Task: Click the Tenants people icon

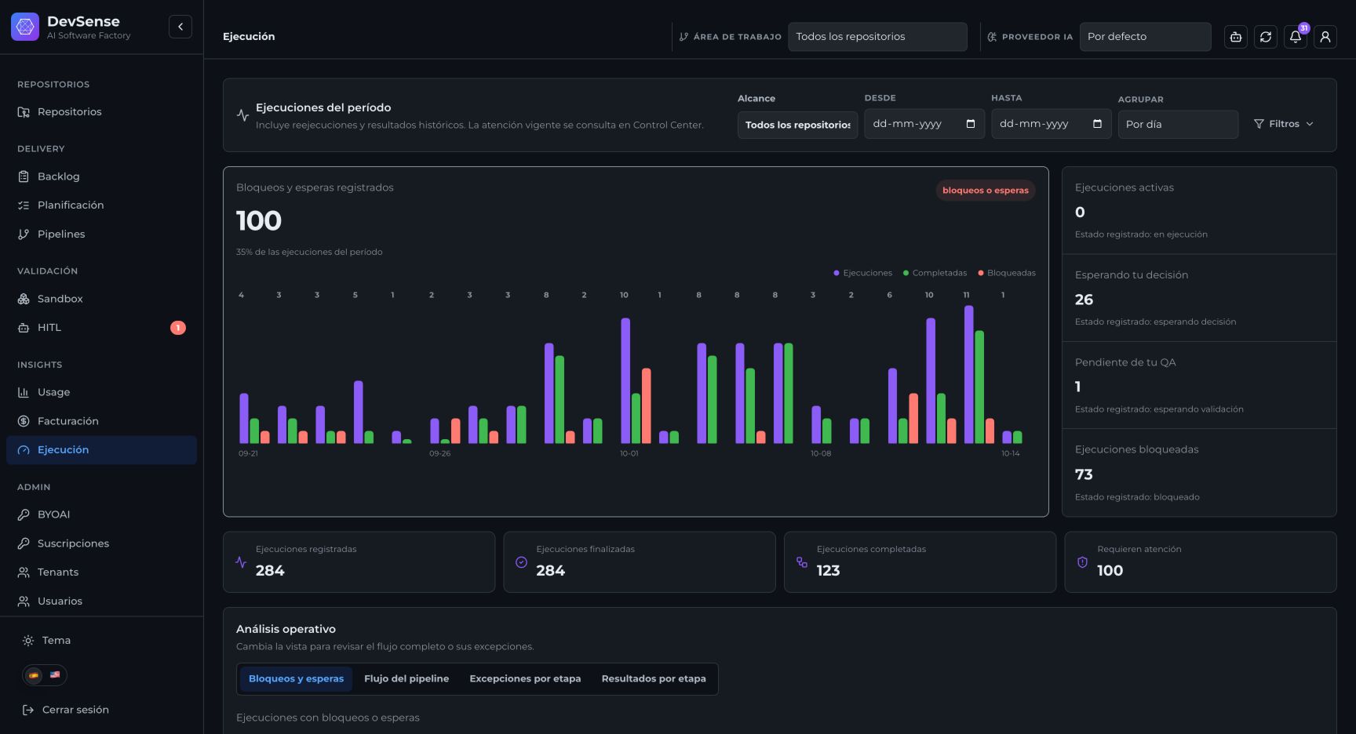Action: point(24,572)
